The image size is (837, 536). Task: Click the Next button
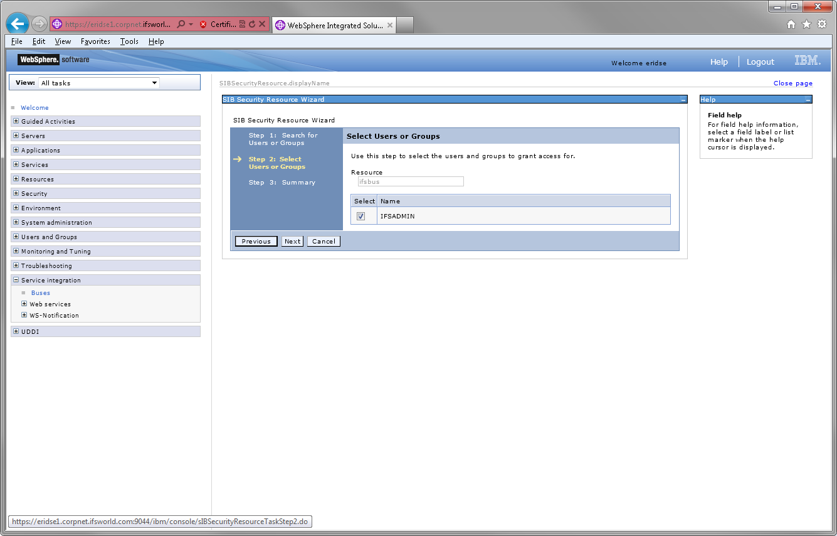coord(292,241)
